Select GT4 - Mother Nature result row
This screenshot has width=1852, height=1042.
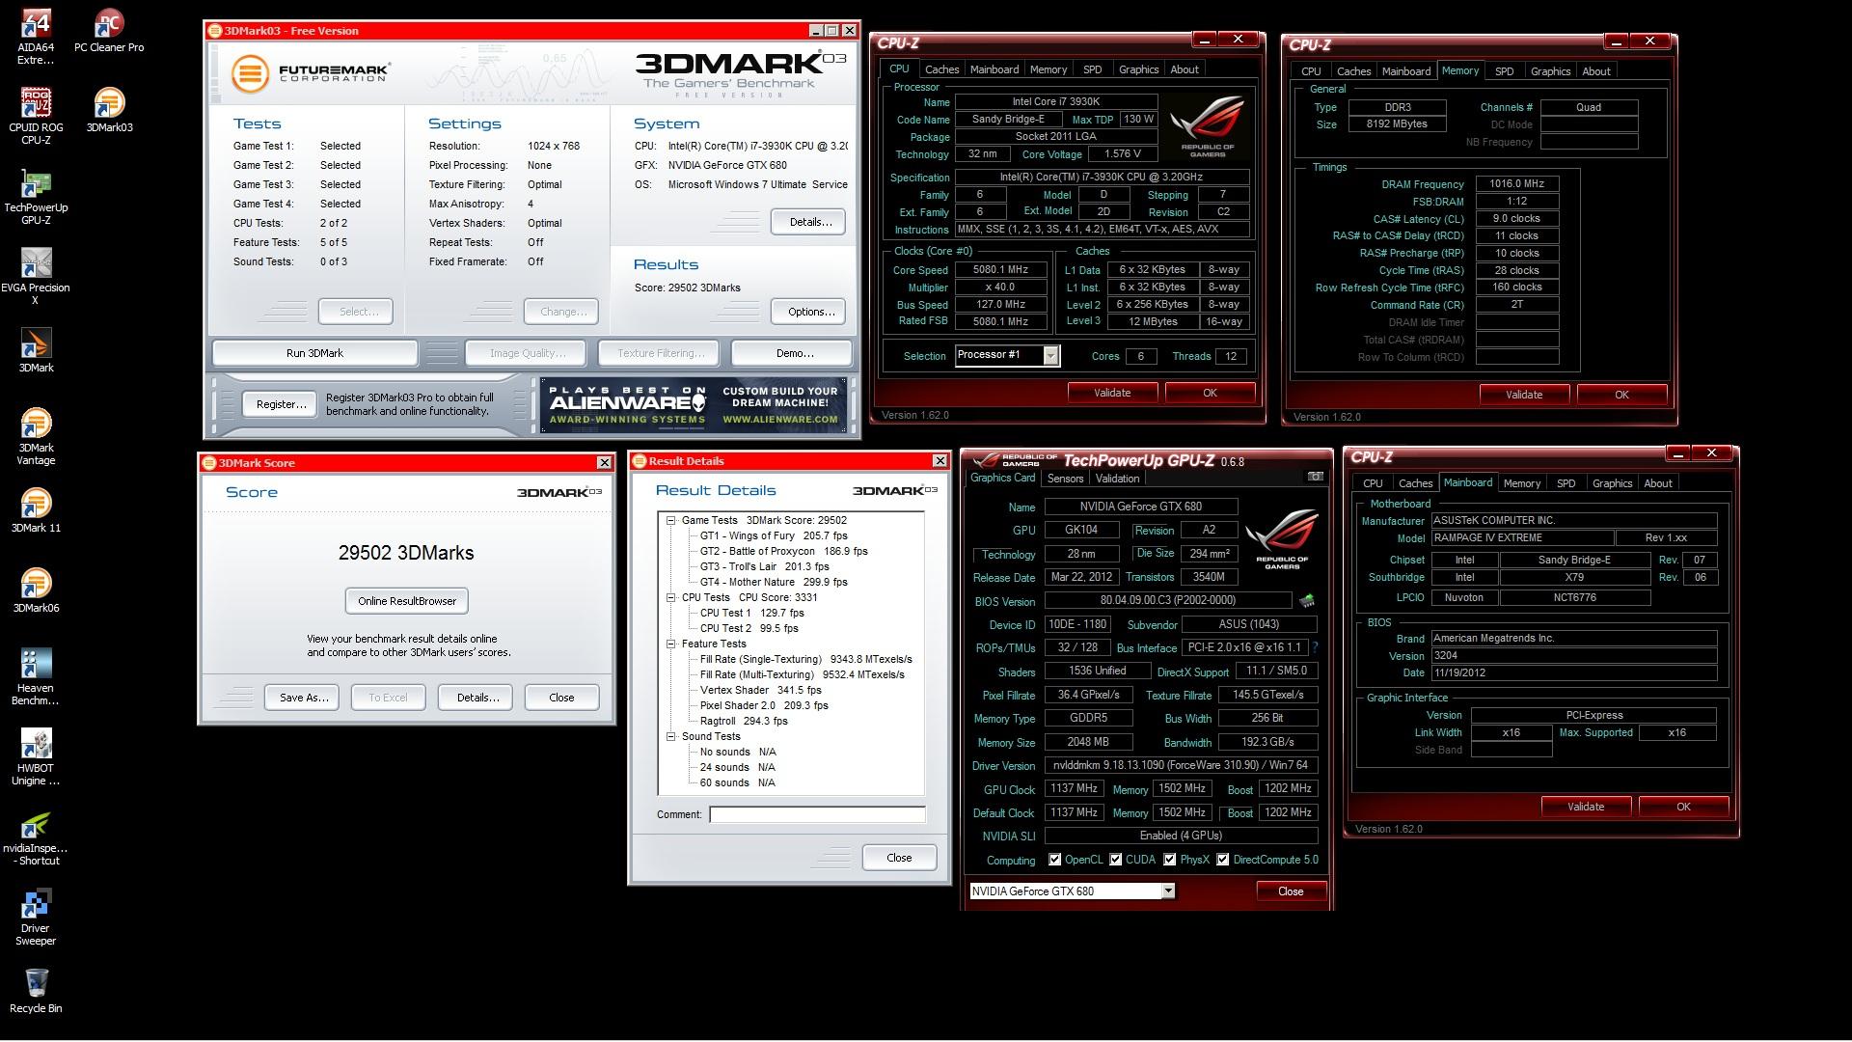[774, 582]
